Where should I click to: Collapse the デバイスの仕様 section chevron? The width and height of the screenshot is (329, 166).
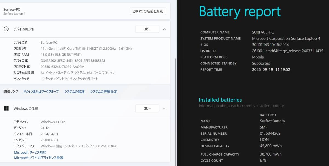164,29
